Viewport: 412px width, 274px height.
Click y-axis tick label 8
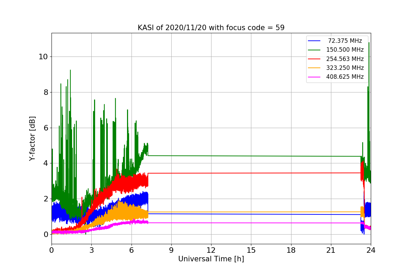(45, 92)
